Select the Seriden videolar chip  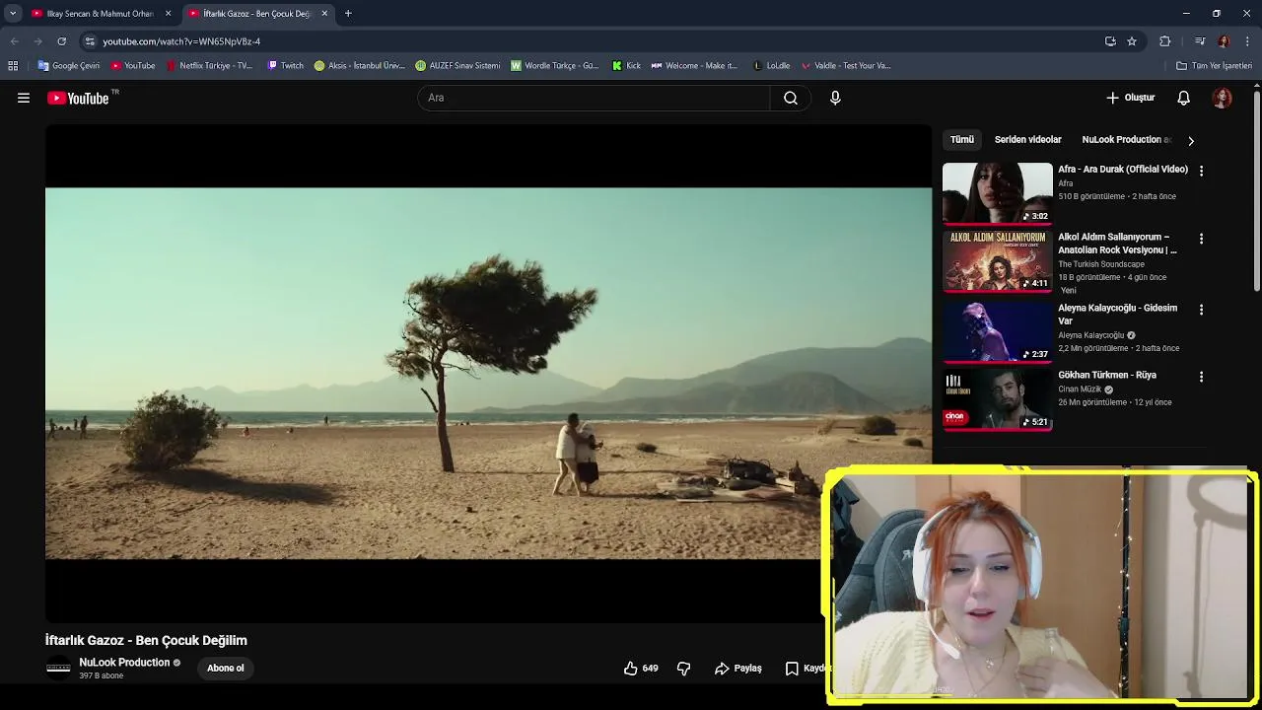point(1027,139)
